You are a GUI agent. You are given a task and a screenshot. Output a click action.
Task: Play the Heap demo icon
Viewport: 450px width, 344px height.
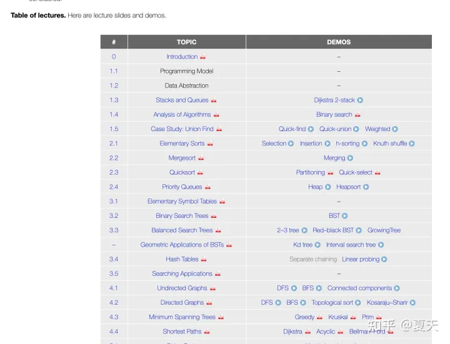[327, 187]
